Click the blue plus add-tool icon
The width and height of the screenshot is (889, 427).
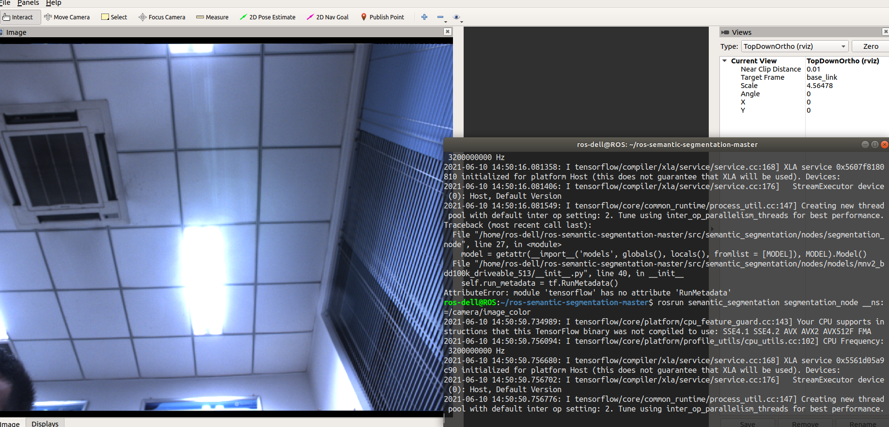point(424,17)
